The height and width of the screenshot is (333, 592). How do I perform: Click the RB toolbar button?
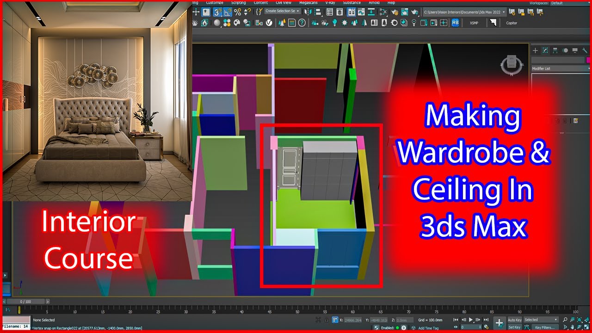[x=456, y=22]
